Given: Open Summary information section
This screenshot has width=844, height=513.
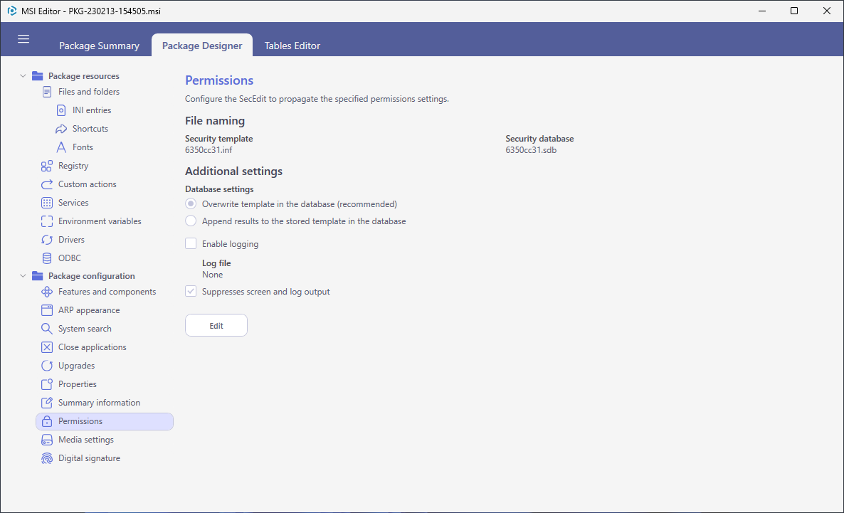Looking at the screenshot, I should pyautogui.click(x=99, y=403).
